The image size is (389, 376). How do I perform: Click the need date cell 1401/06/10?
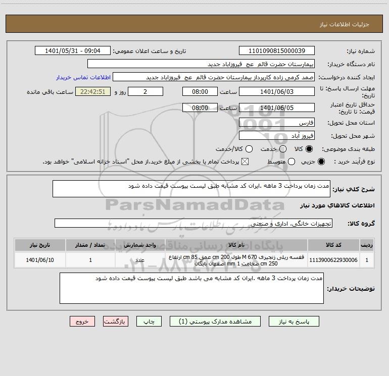pyautogui.click(x=40, y=260)
